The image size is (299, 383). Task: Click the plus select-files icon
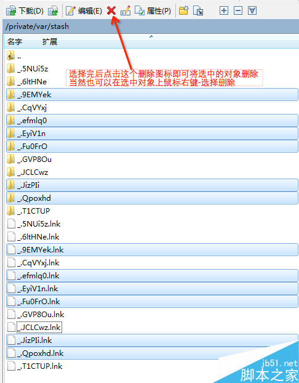point(223,10)
